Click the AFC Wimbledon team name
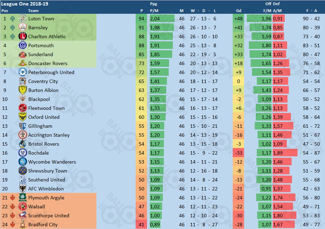This screenshot has width=325, height=229. 46,189
